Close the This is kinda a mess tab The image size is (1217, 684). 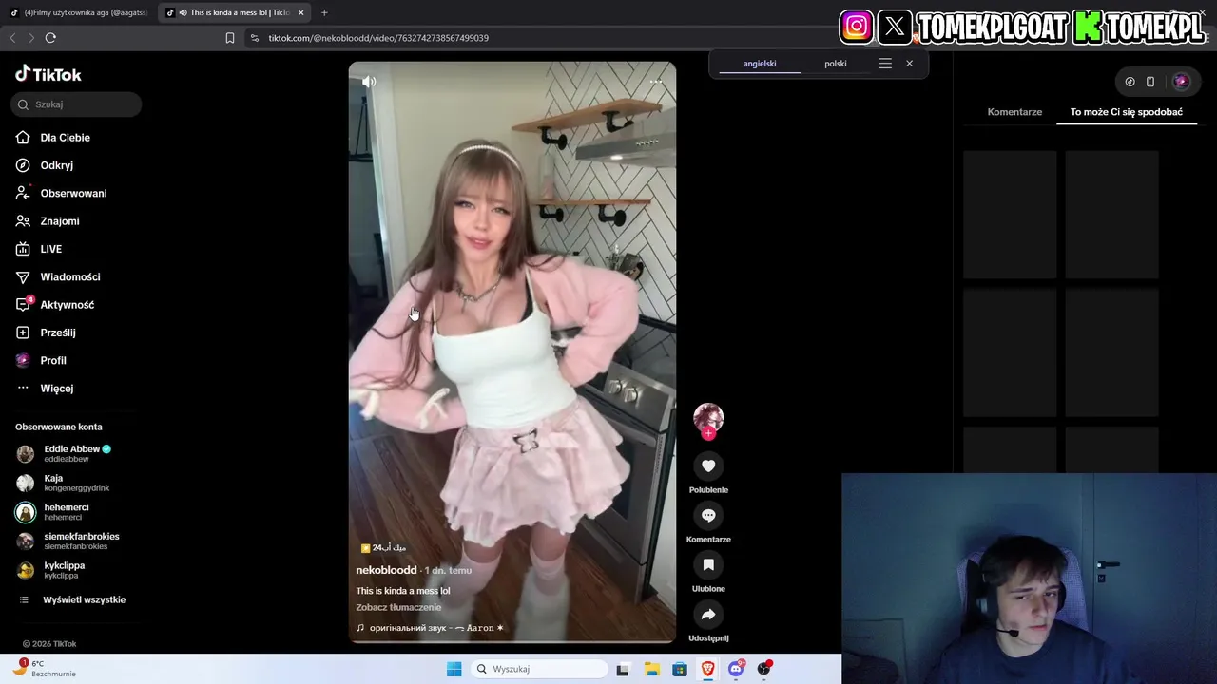(301, 12)
